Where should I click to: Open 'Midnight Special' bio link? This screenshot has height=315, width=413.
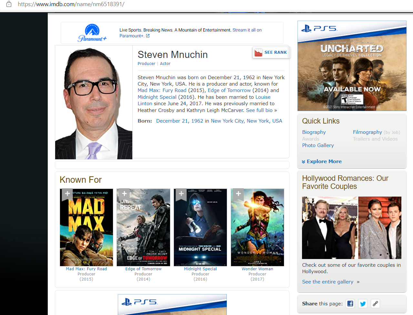[x=157, y=97]
